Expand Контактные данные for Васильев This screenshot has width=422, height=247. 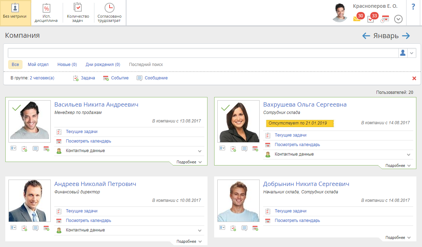200,151
